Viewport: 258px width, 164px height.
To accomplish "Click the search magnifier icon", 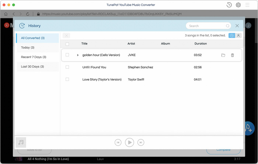I will tap(227, 26).
